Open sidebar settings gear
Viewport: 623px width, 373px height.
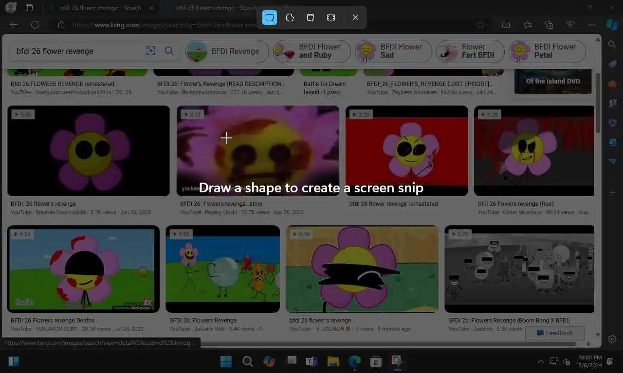point(613,339)
